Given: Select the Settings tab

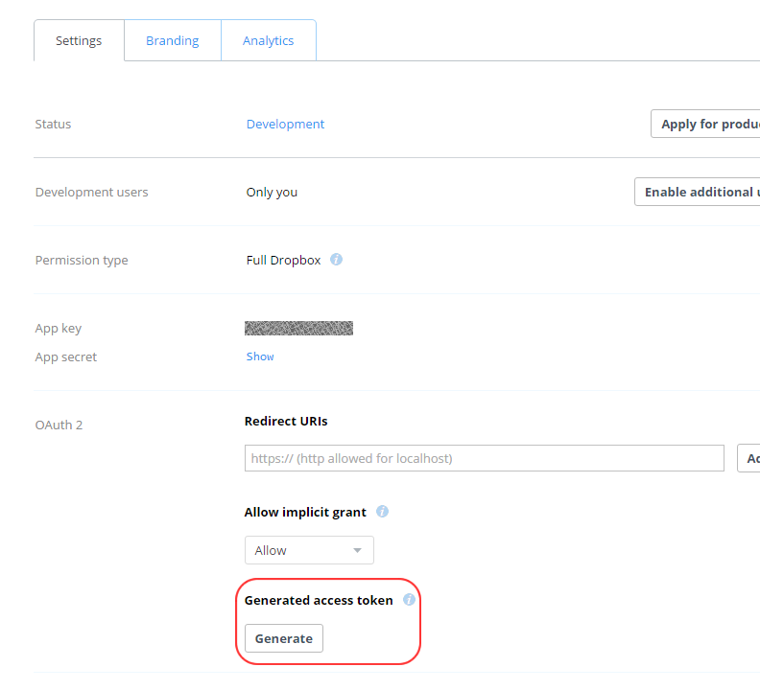Looking at the screenshot, I should pos(79,40).
